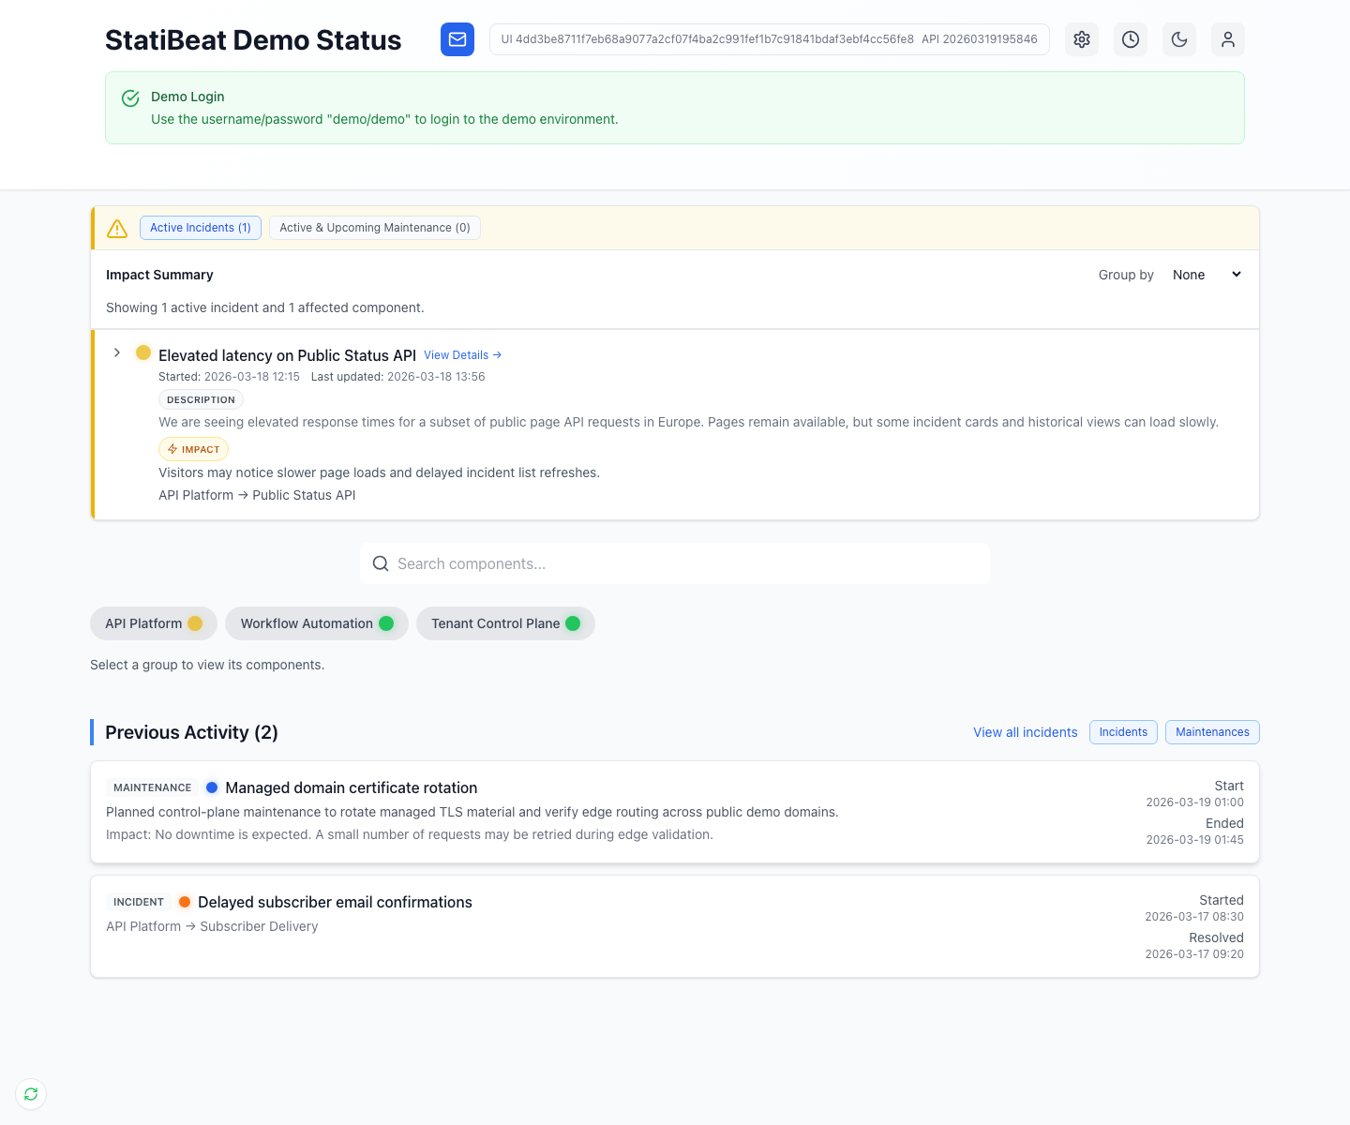Click the warning triangle next to Active Incidents

(116, 228)
